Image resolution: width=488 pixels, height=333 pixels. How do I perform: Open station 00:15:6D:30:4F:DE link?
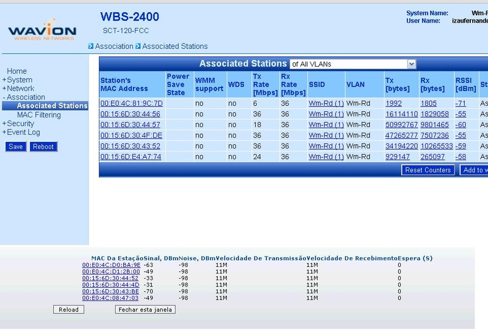tap(131, 135)
